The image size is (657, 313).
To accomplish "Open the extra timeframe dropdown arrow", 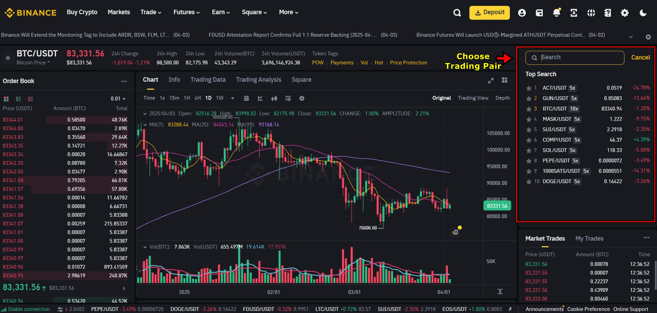I will (x=232, y=98).
